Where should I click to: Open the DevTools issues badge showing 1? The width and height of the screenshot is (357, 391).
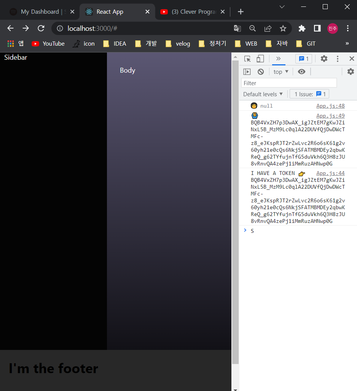304,59
